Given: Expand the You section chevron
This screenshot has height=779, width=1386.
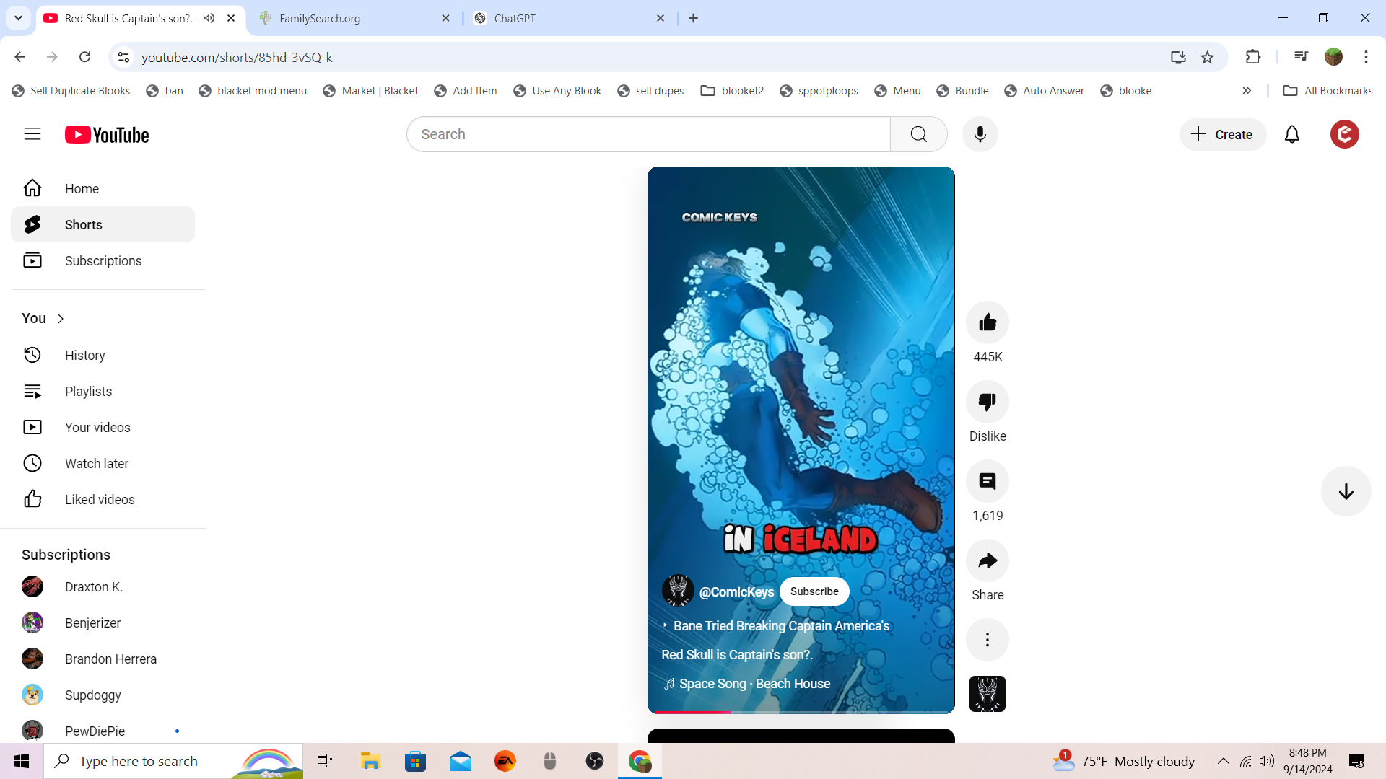Looking at the screenshot, I should 61,319.
